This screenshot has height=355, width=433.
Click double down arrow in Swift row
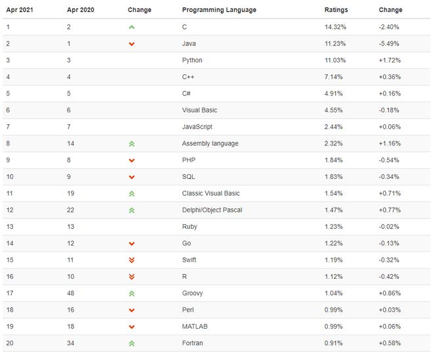click(x=132, y=260)
